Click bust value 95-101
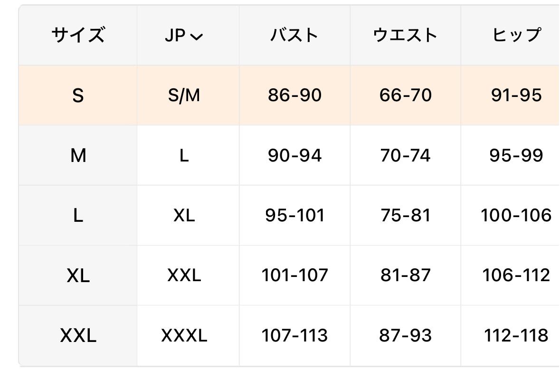 coord(294,216)
